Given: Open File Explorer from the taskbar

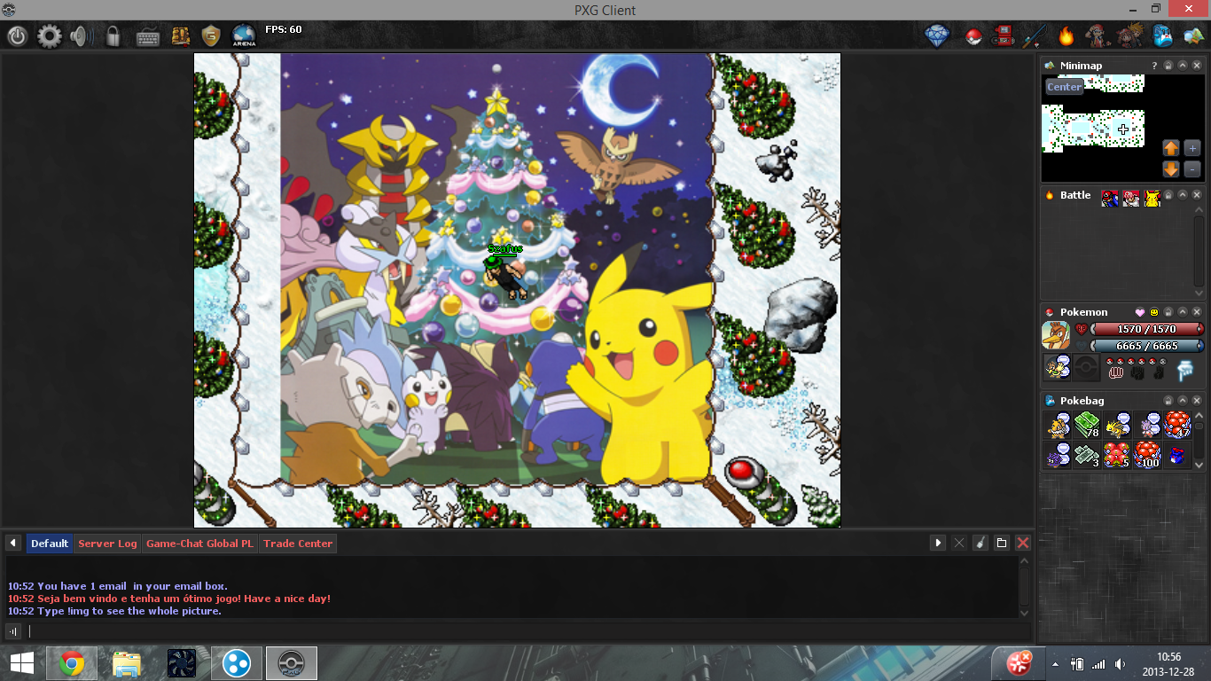Looking at the screenshot, I should coord(127,663).
